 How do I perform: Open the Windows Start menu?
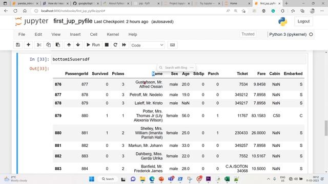coord(92,179)
